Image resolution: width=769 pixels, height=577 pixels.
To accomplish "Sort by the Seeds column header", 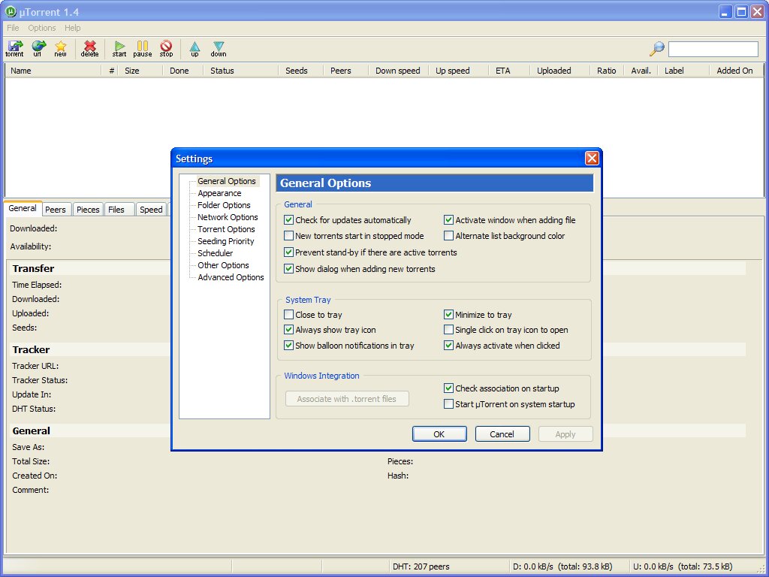I will point(300,71).
